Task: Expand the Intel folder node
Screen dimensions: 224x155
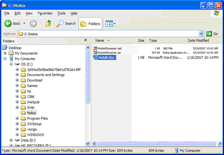Action: point(17,107)
